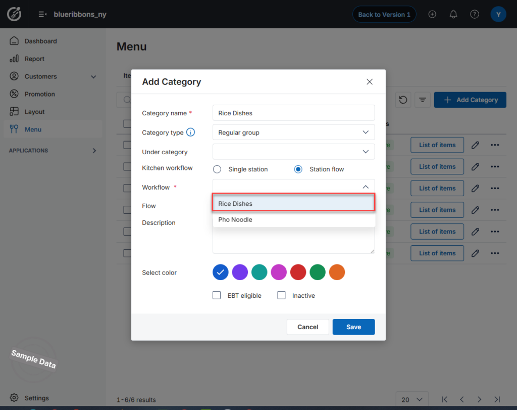This screenshot has width=517, height=410.
Task: Go to the first page of results
Action: pos(444,399)
